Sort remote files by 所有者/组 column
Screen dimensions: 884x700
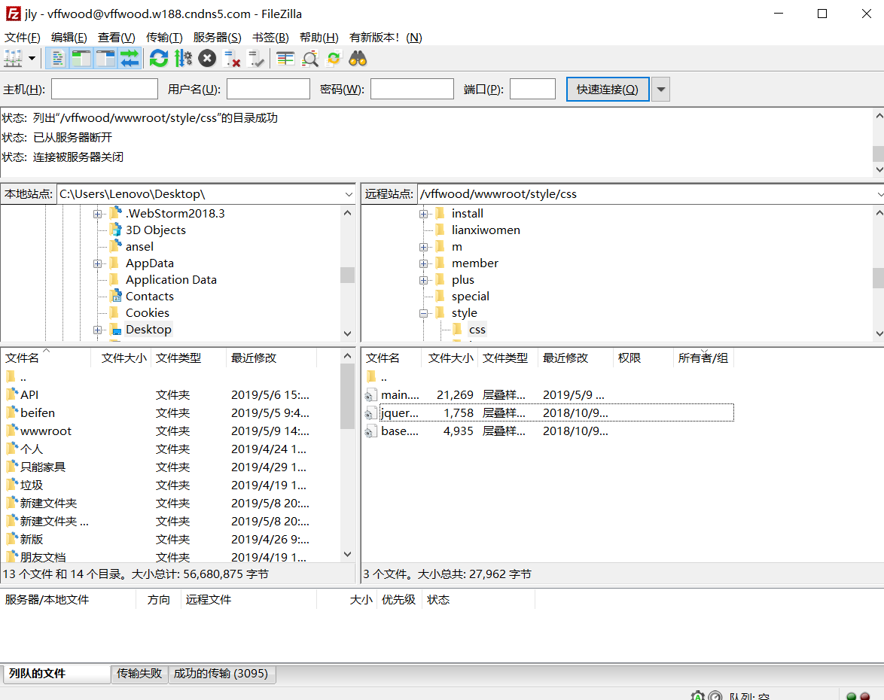(x=703, y=358)
